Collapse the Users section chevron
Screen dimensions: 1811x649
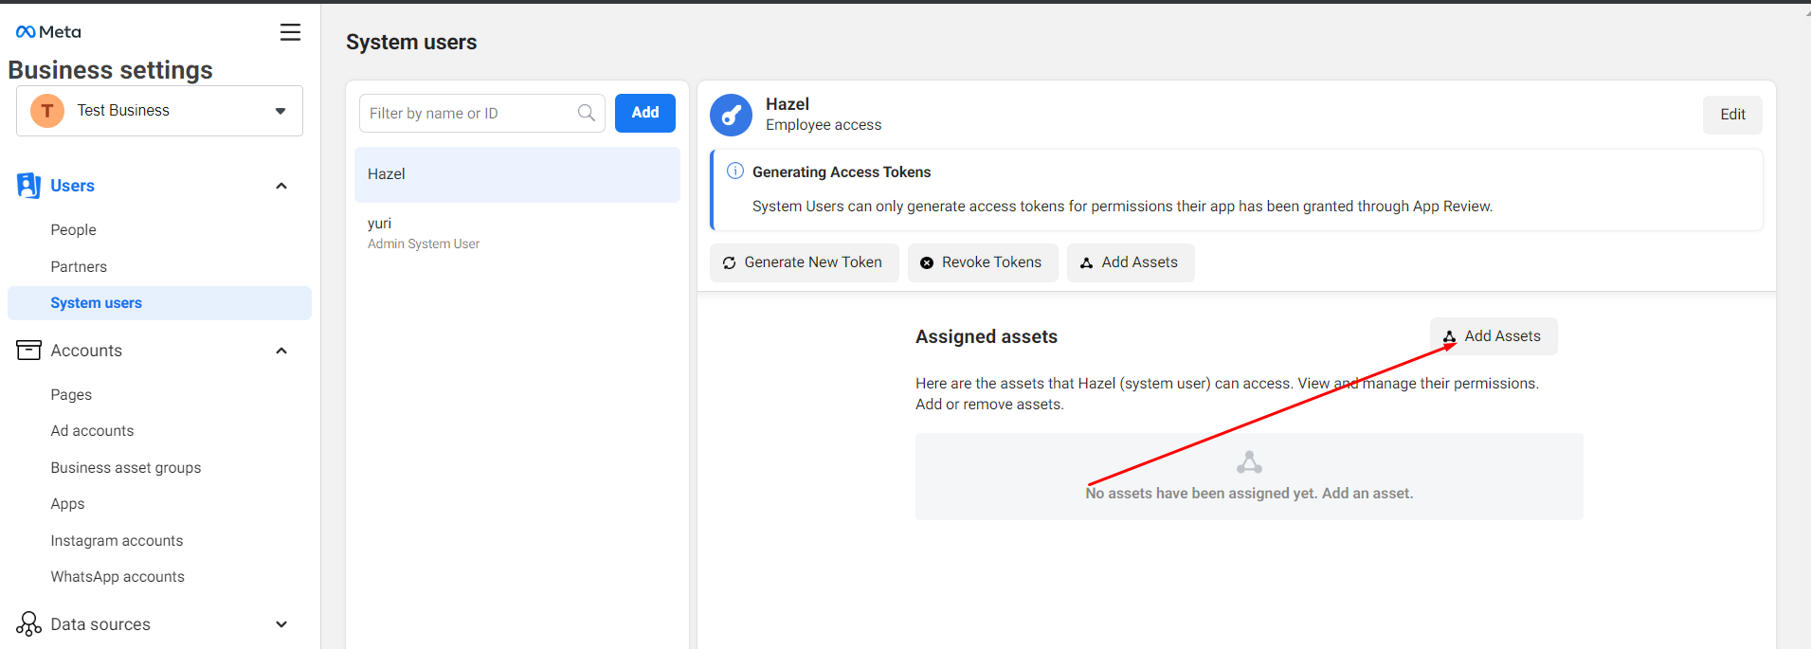click(281, 186)
